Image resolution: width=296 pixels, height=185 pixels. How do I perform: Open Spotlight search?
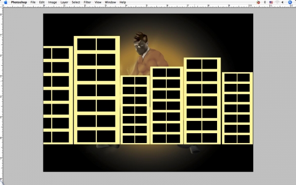click(x=290, y=2)
